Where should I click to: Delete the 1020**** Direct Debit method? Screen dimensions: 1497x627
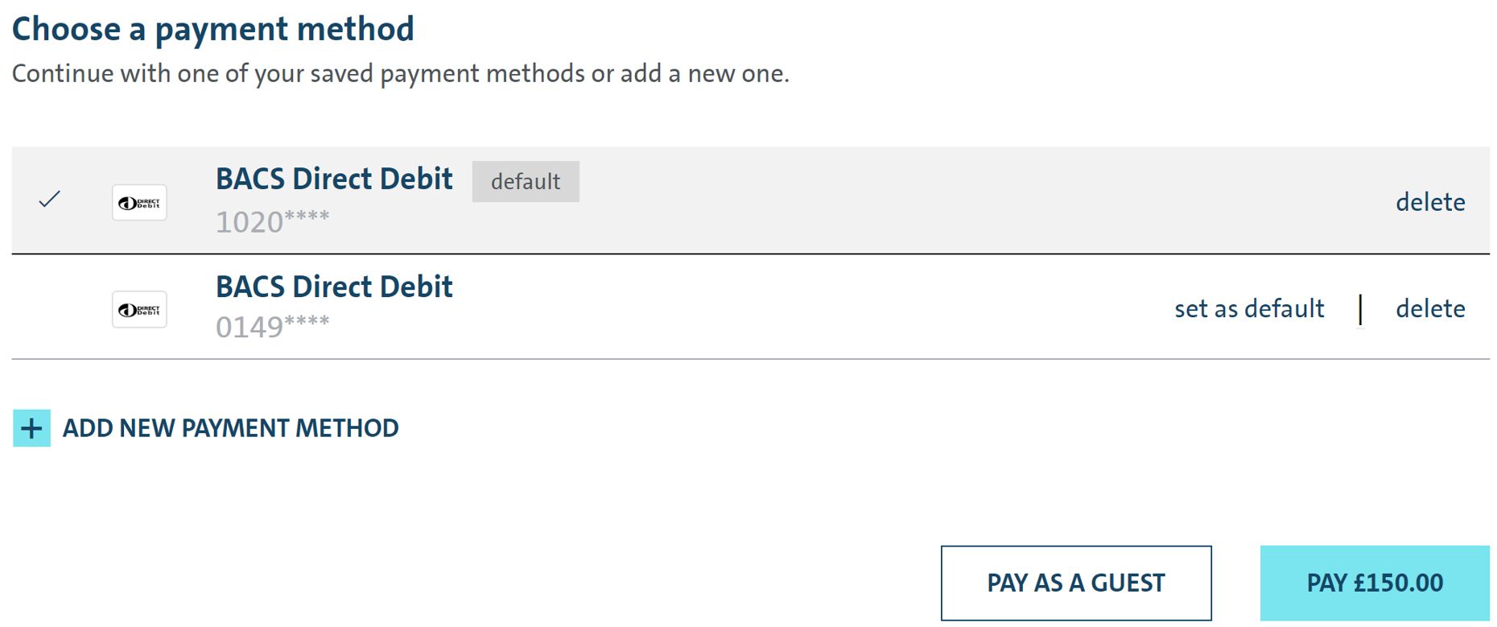pos(1429,202)
